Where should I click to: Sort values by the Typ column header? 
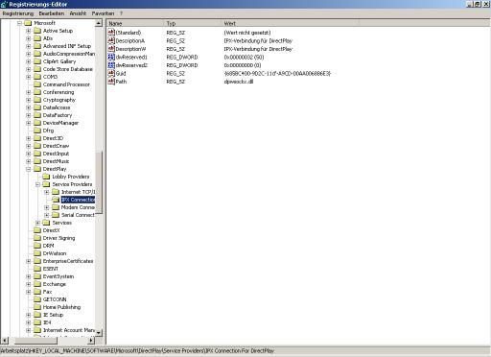[193, 23]
